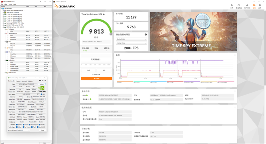
Task: Open the Battlefield V game dropdown
Action: coord(131,39)
